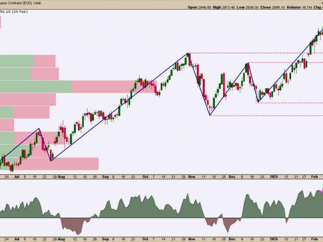This screenshot has width=323, height=242.
Task: Click the High 2973.40 value in header
Action: tap(224, 7)
